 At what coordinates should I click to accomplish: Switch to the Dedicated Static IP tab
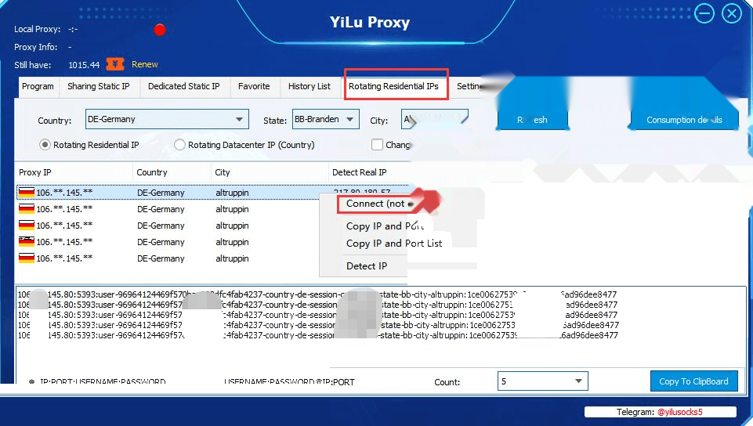point(184,86)
